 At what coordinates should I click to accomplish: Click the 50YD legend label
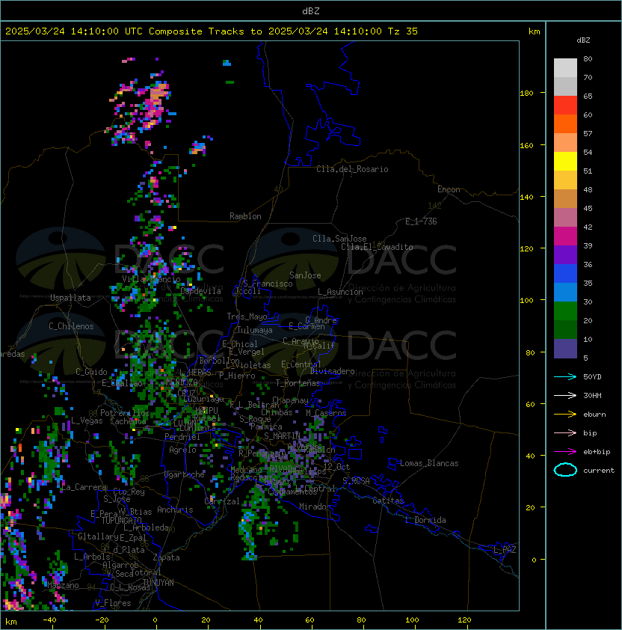coord(592,377)
